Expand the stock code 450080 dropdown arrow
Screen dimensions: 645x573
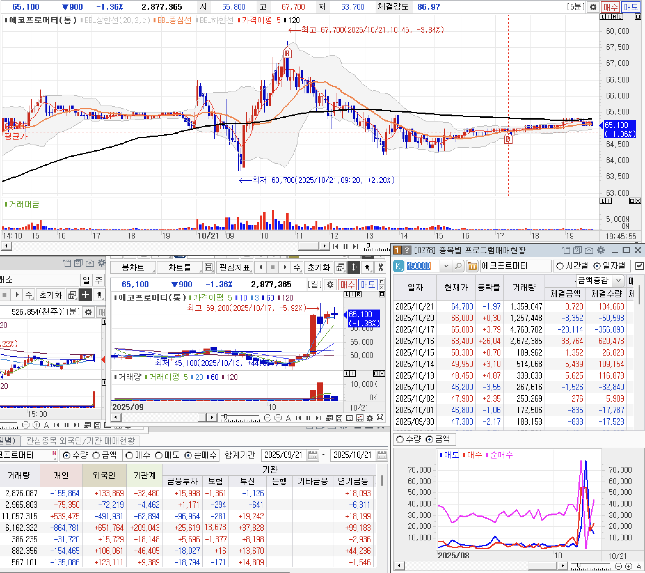pos(446,266)
